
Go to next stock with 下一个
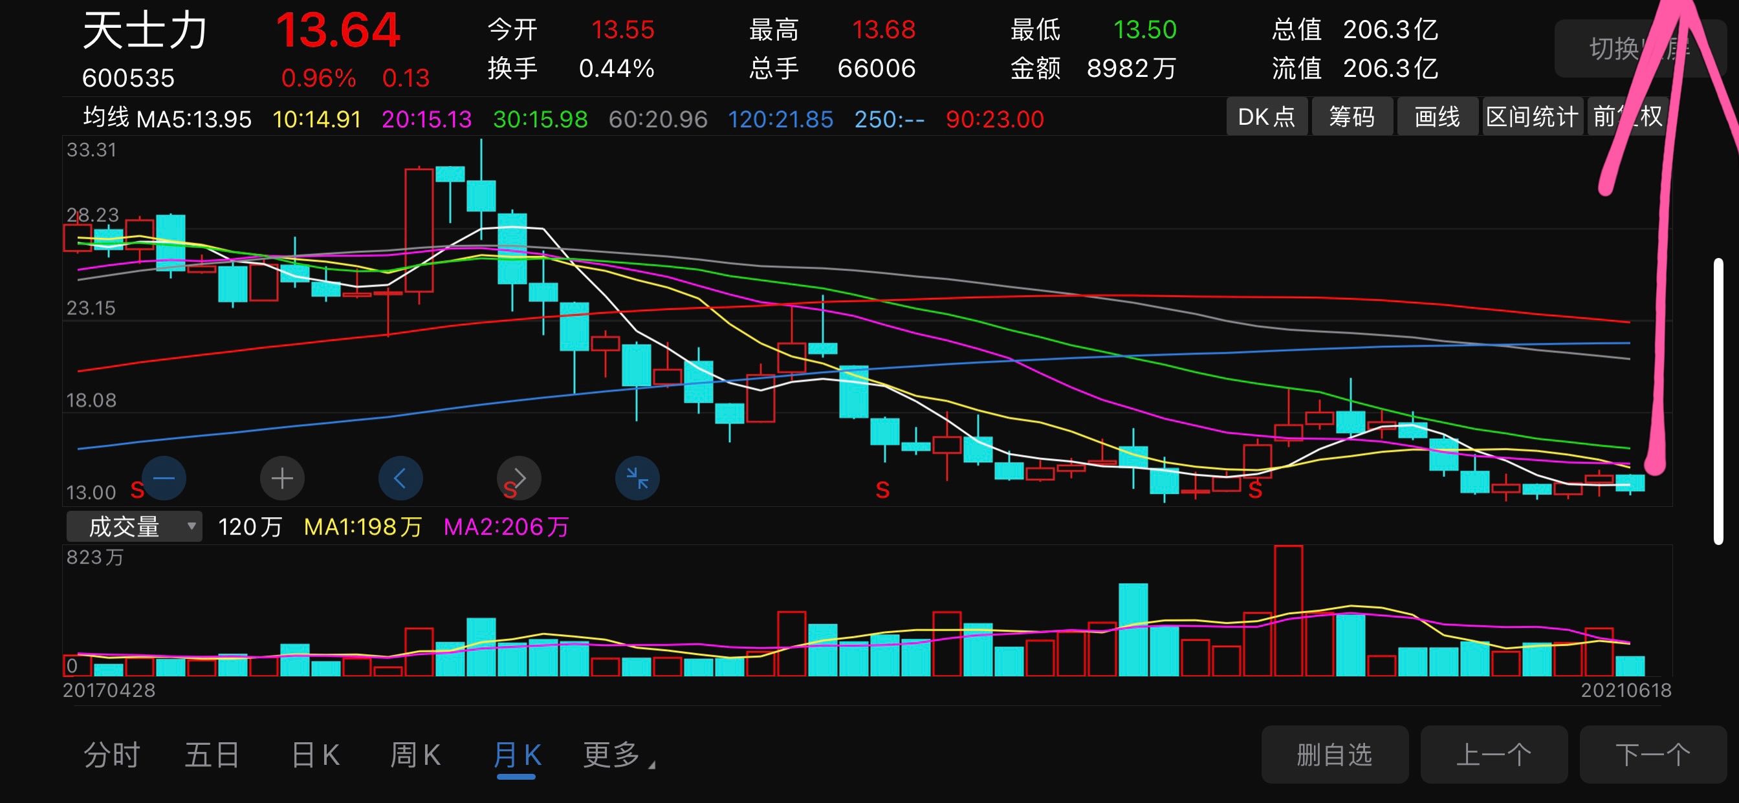pos(1652,755)
